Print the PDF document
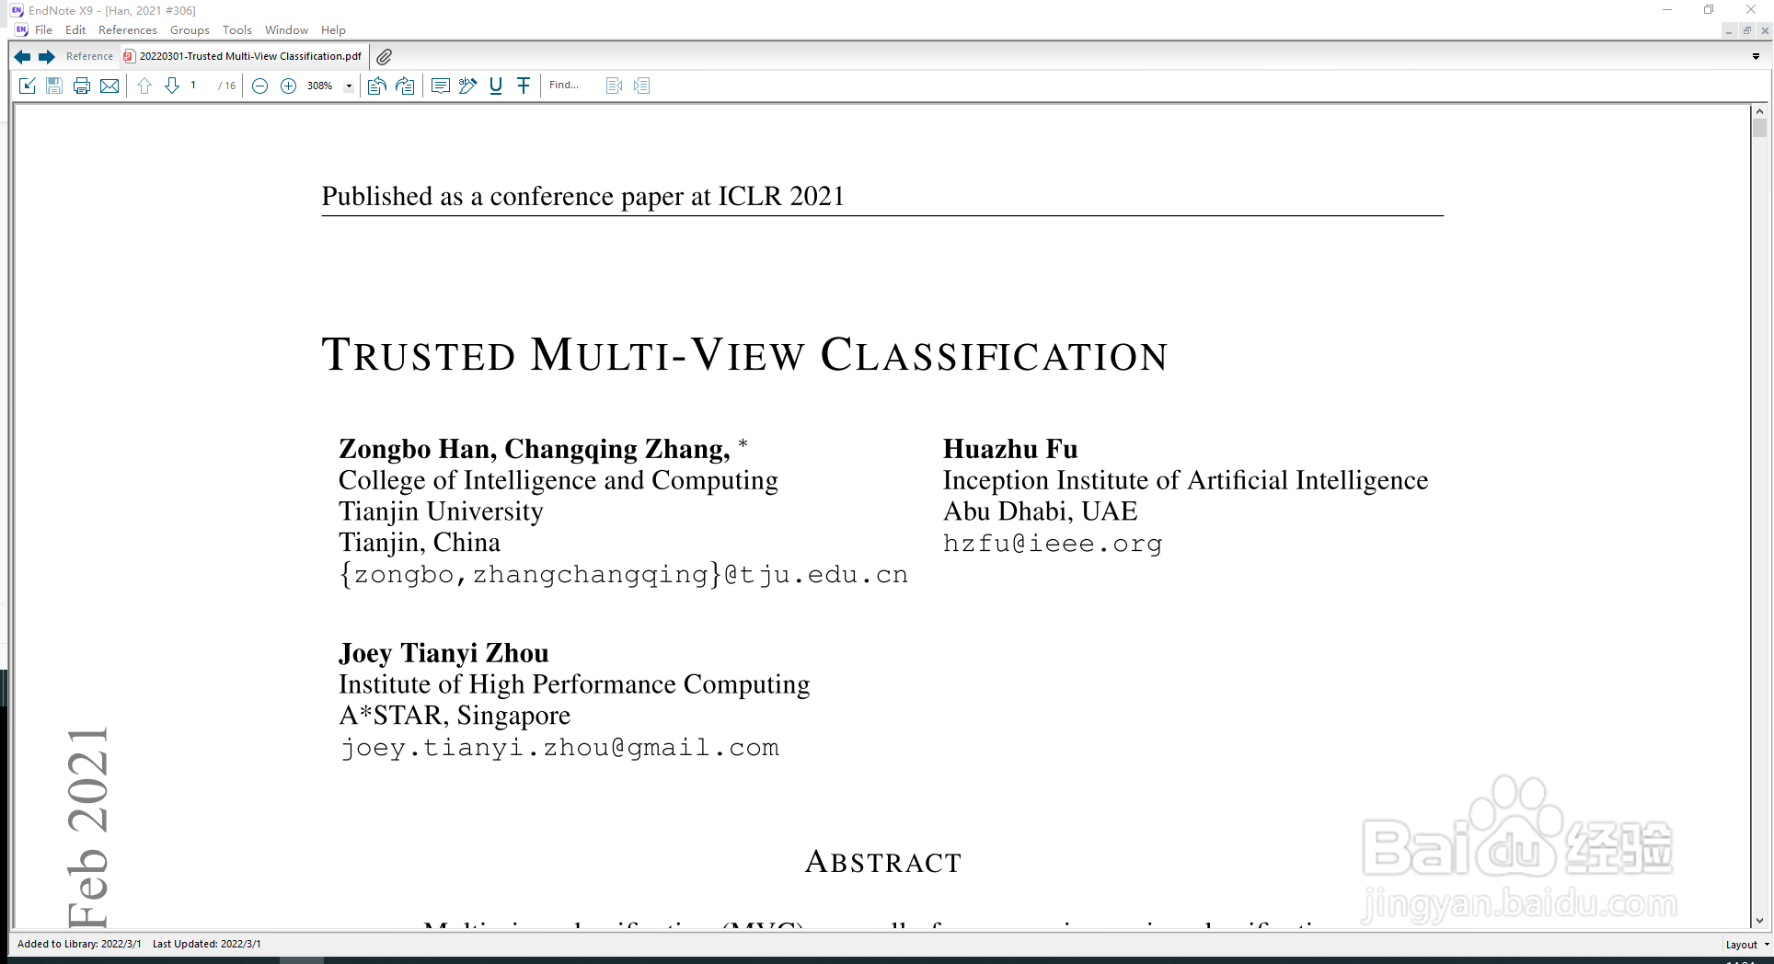Image resolution: width=1774 pixels, height=964 pixels. pos(82,86)
